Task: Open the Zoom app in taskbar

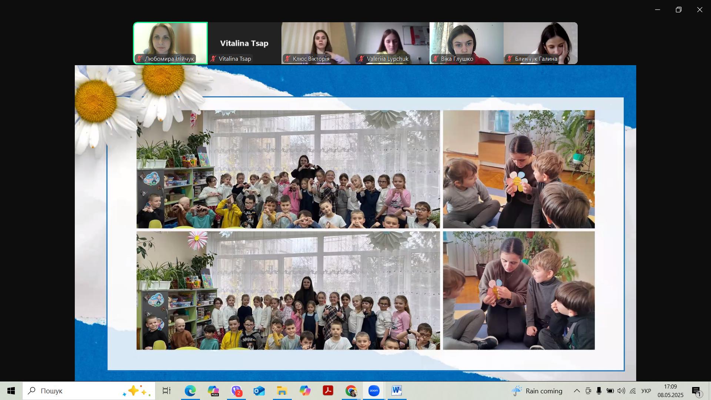Action: point(374,391)
